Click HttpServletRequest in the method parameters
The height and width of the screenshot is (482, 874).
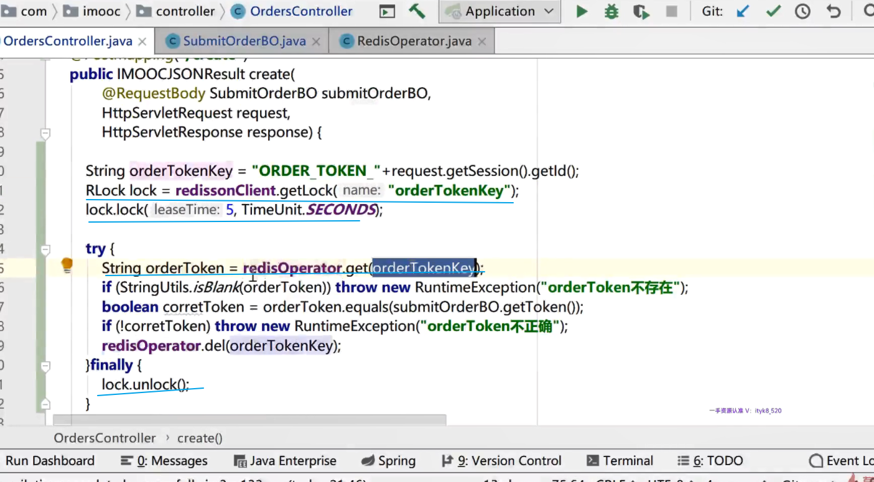tap(167, 113)
